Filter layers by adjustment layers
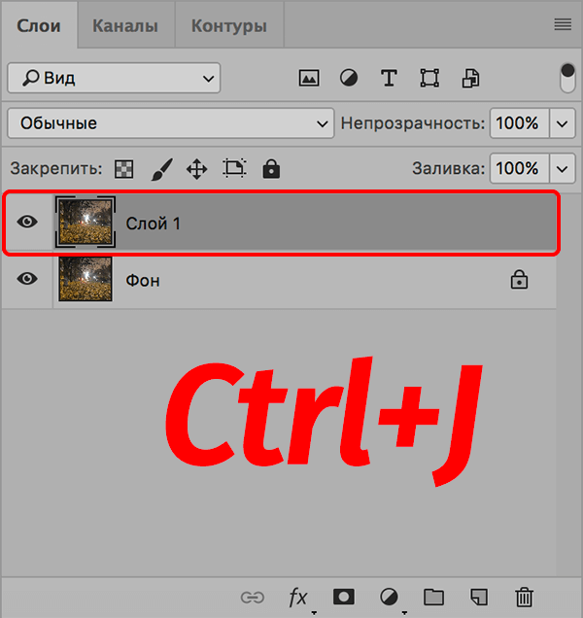The height and width of the screenshot is (618, 583). [x=349, y=78]
